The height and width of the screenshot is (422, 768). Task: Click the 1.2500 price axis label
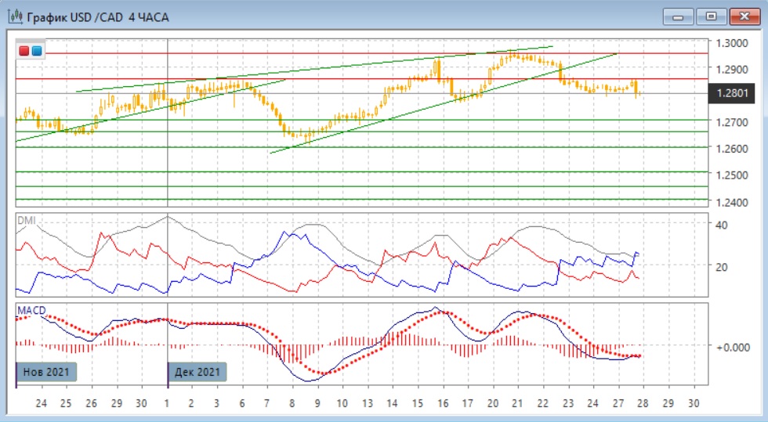pos(730,175)
